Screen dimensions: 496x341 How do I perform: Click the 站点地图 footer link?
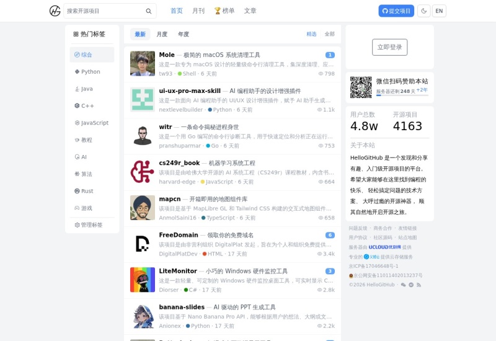pyautogui.click(x=407, y=237)
